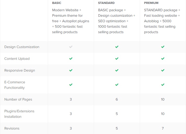Click the Design Customization row label
The image size is (186, 134).
pos(22,47)
